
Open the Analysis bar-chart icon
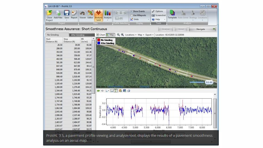point(108,13)
